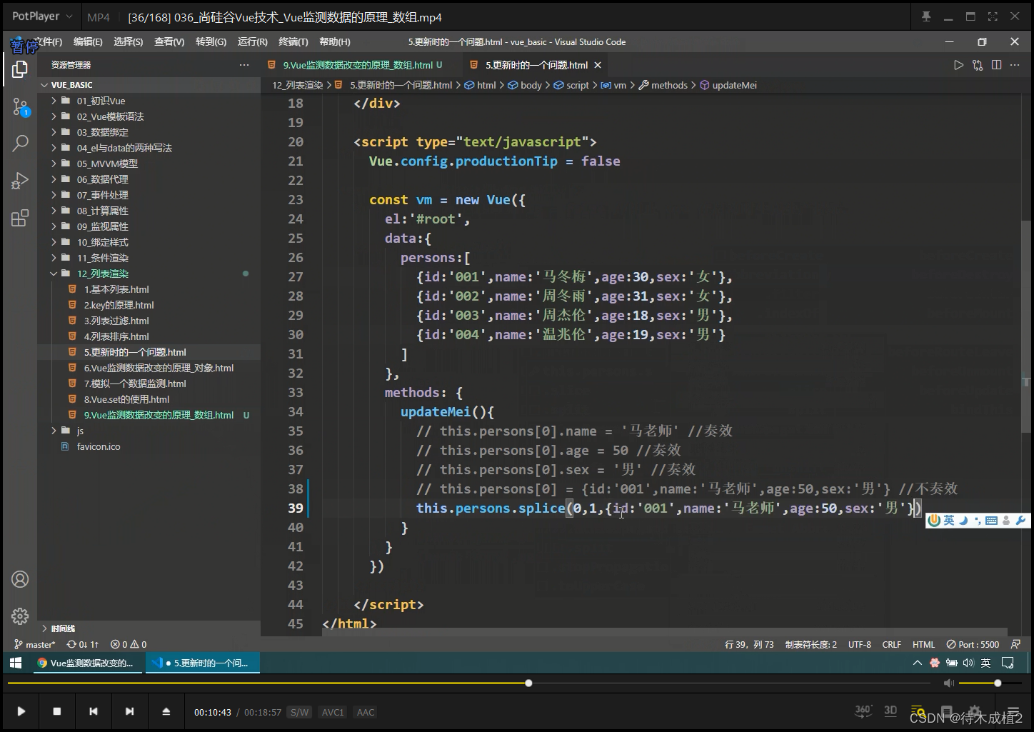Open the 选择(S) menu
This screenshot has height=732, width=1034.
(129, 42)
